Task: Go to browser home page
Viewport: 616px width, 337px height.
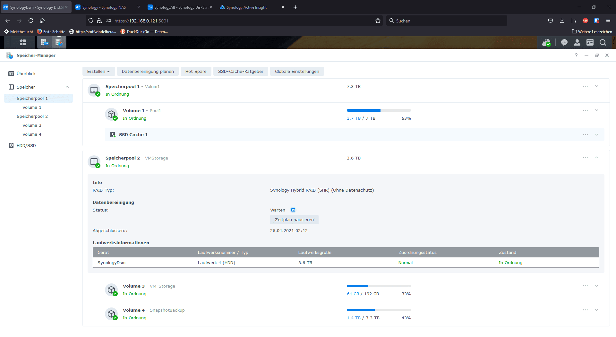Action: pos(42,21)
